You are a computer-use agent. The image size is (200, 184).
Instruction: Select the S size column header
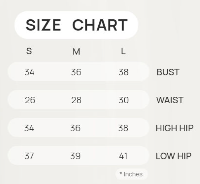point(29,52)
